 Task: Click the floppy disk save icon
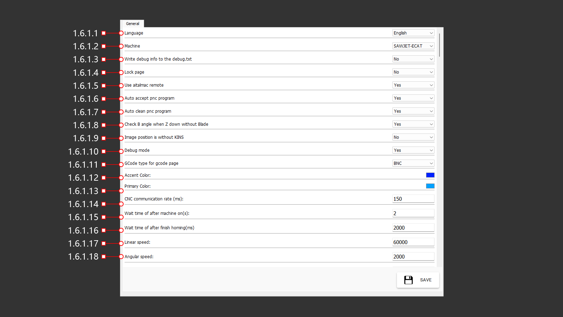[x=408, y=280]
